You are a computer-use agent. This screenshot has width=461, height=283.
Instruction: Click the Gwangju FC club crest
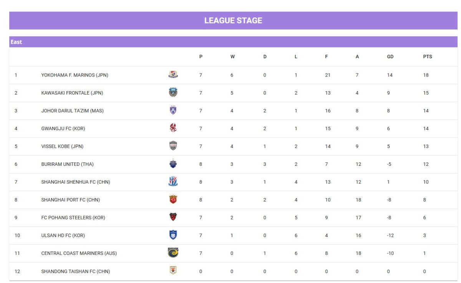tap(173, 128)
